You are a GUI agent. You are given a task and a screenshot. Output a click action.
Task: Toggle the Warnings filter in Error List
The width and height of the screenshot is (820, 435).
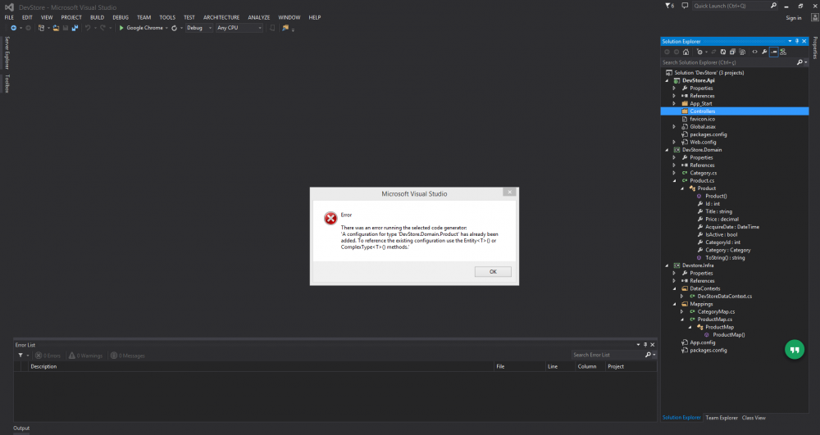84,356
